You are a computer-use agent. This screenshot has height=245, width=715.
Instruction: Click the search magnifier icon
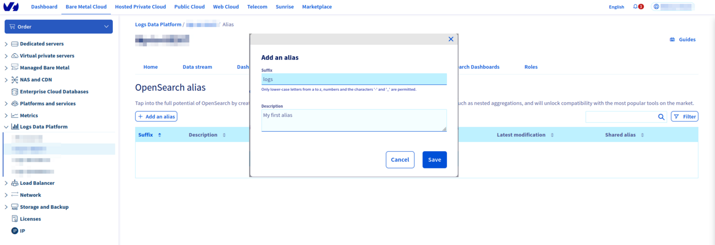coord(661,117)
